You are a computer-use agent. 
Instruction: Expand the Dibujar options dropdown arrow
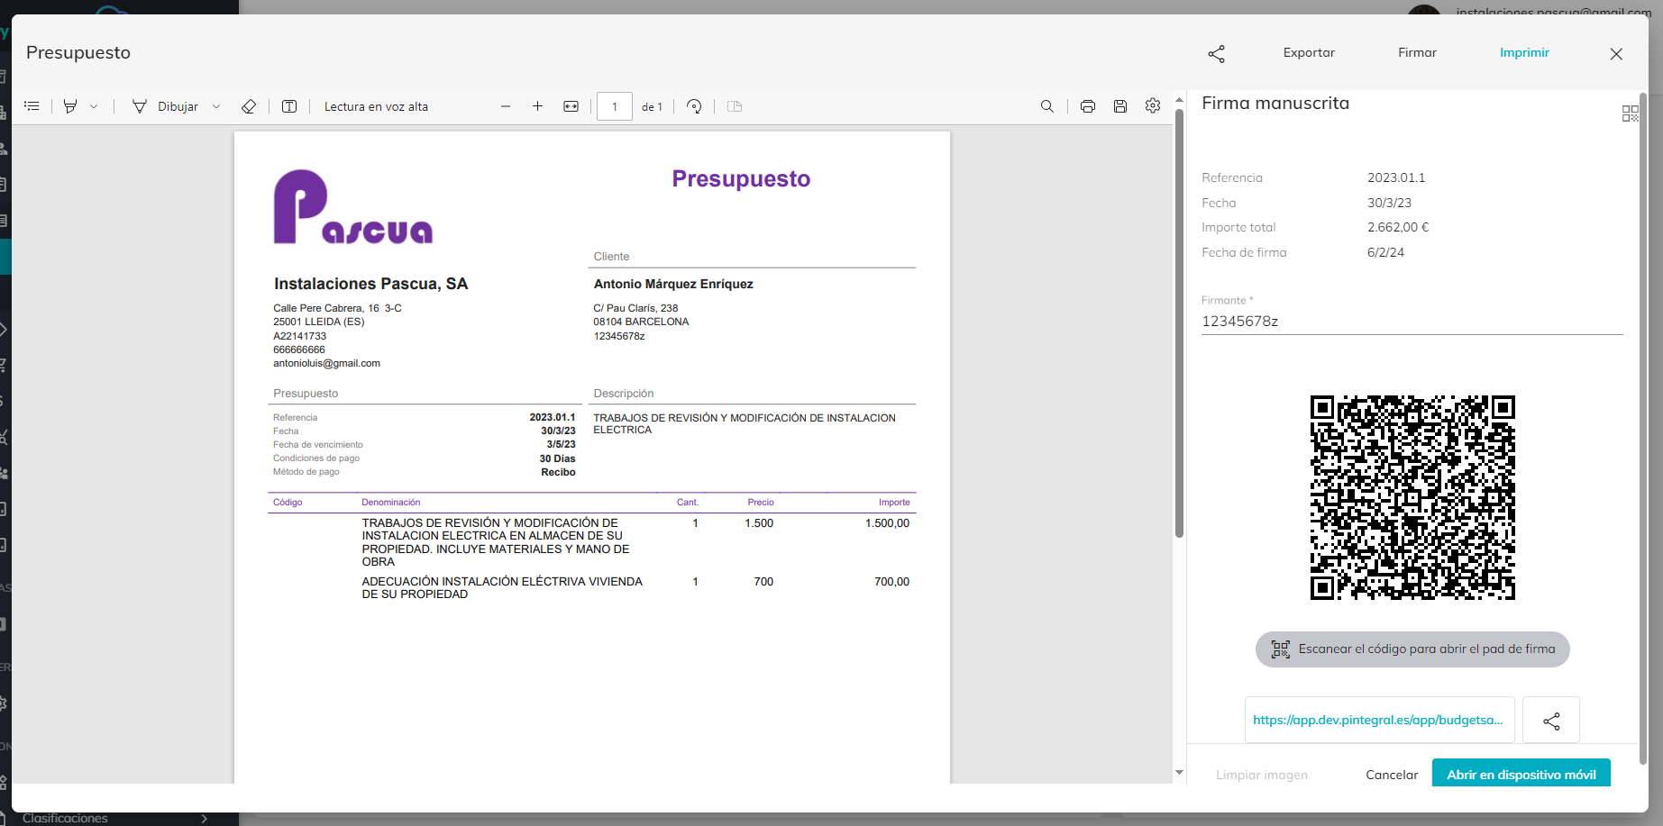click(x=216, y=106)
